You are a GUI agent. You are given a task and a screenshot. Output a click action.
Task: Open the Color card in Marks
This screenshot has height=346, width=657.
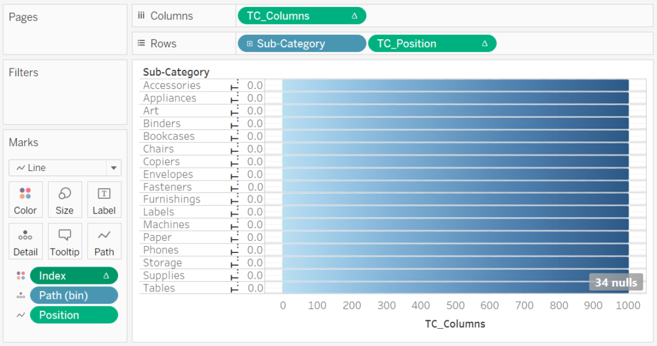26,199
